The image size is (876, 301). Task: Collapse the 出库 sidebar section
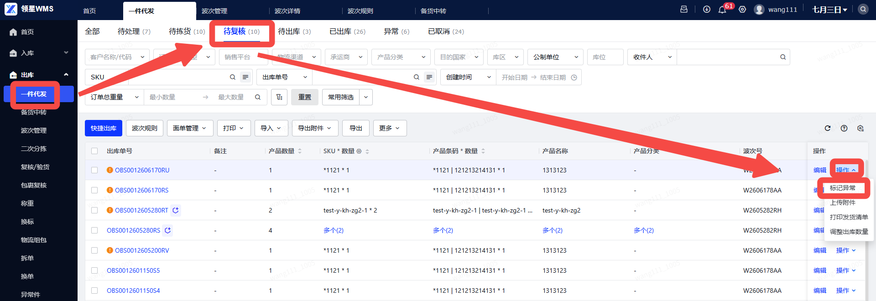pyautogui.click(x=66, y=74)
